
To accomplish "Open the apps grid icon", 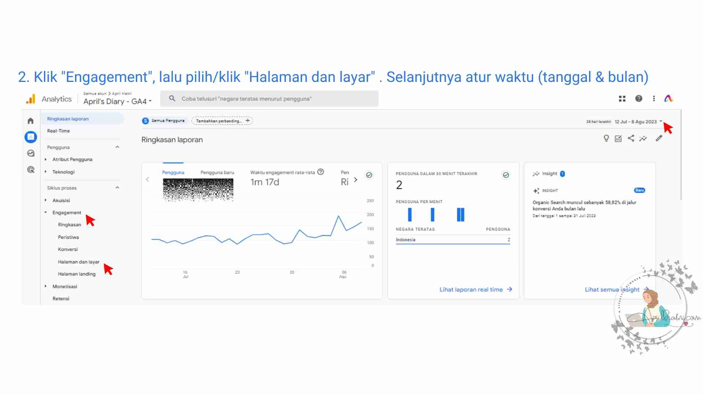I will point(622,98).
